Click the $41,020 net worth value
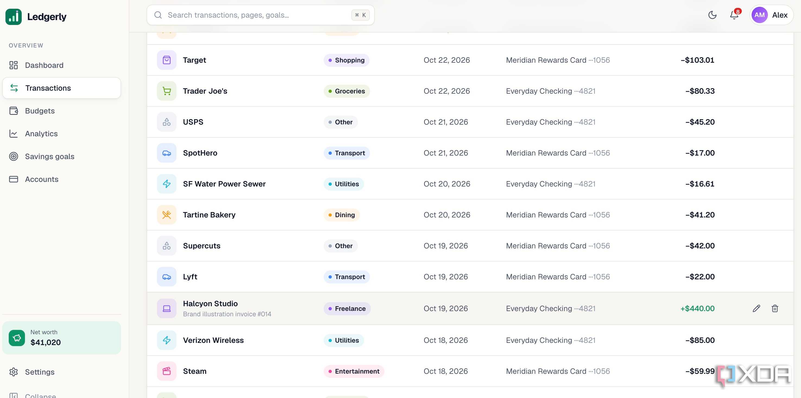Viewport: 801px width, 398px height. (x=46, y=342)
